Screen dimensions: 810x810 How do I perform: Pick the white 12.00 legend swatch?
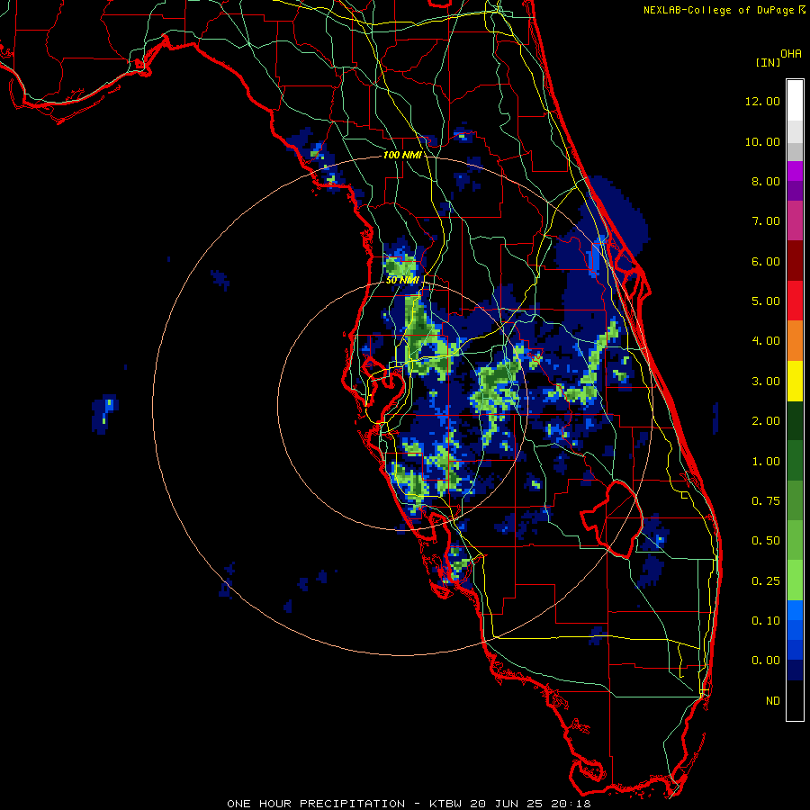795,101
